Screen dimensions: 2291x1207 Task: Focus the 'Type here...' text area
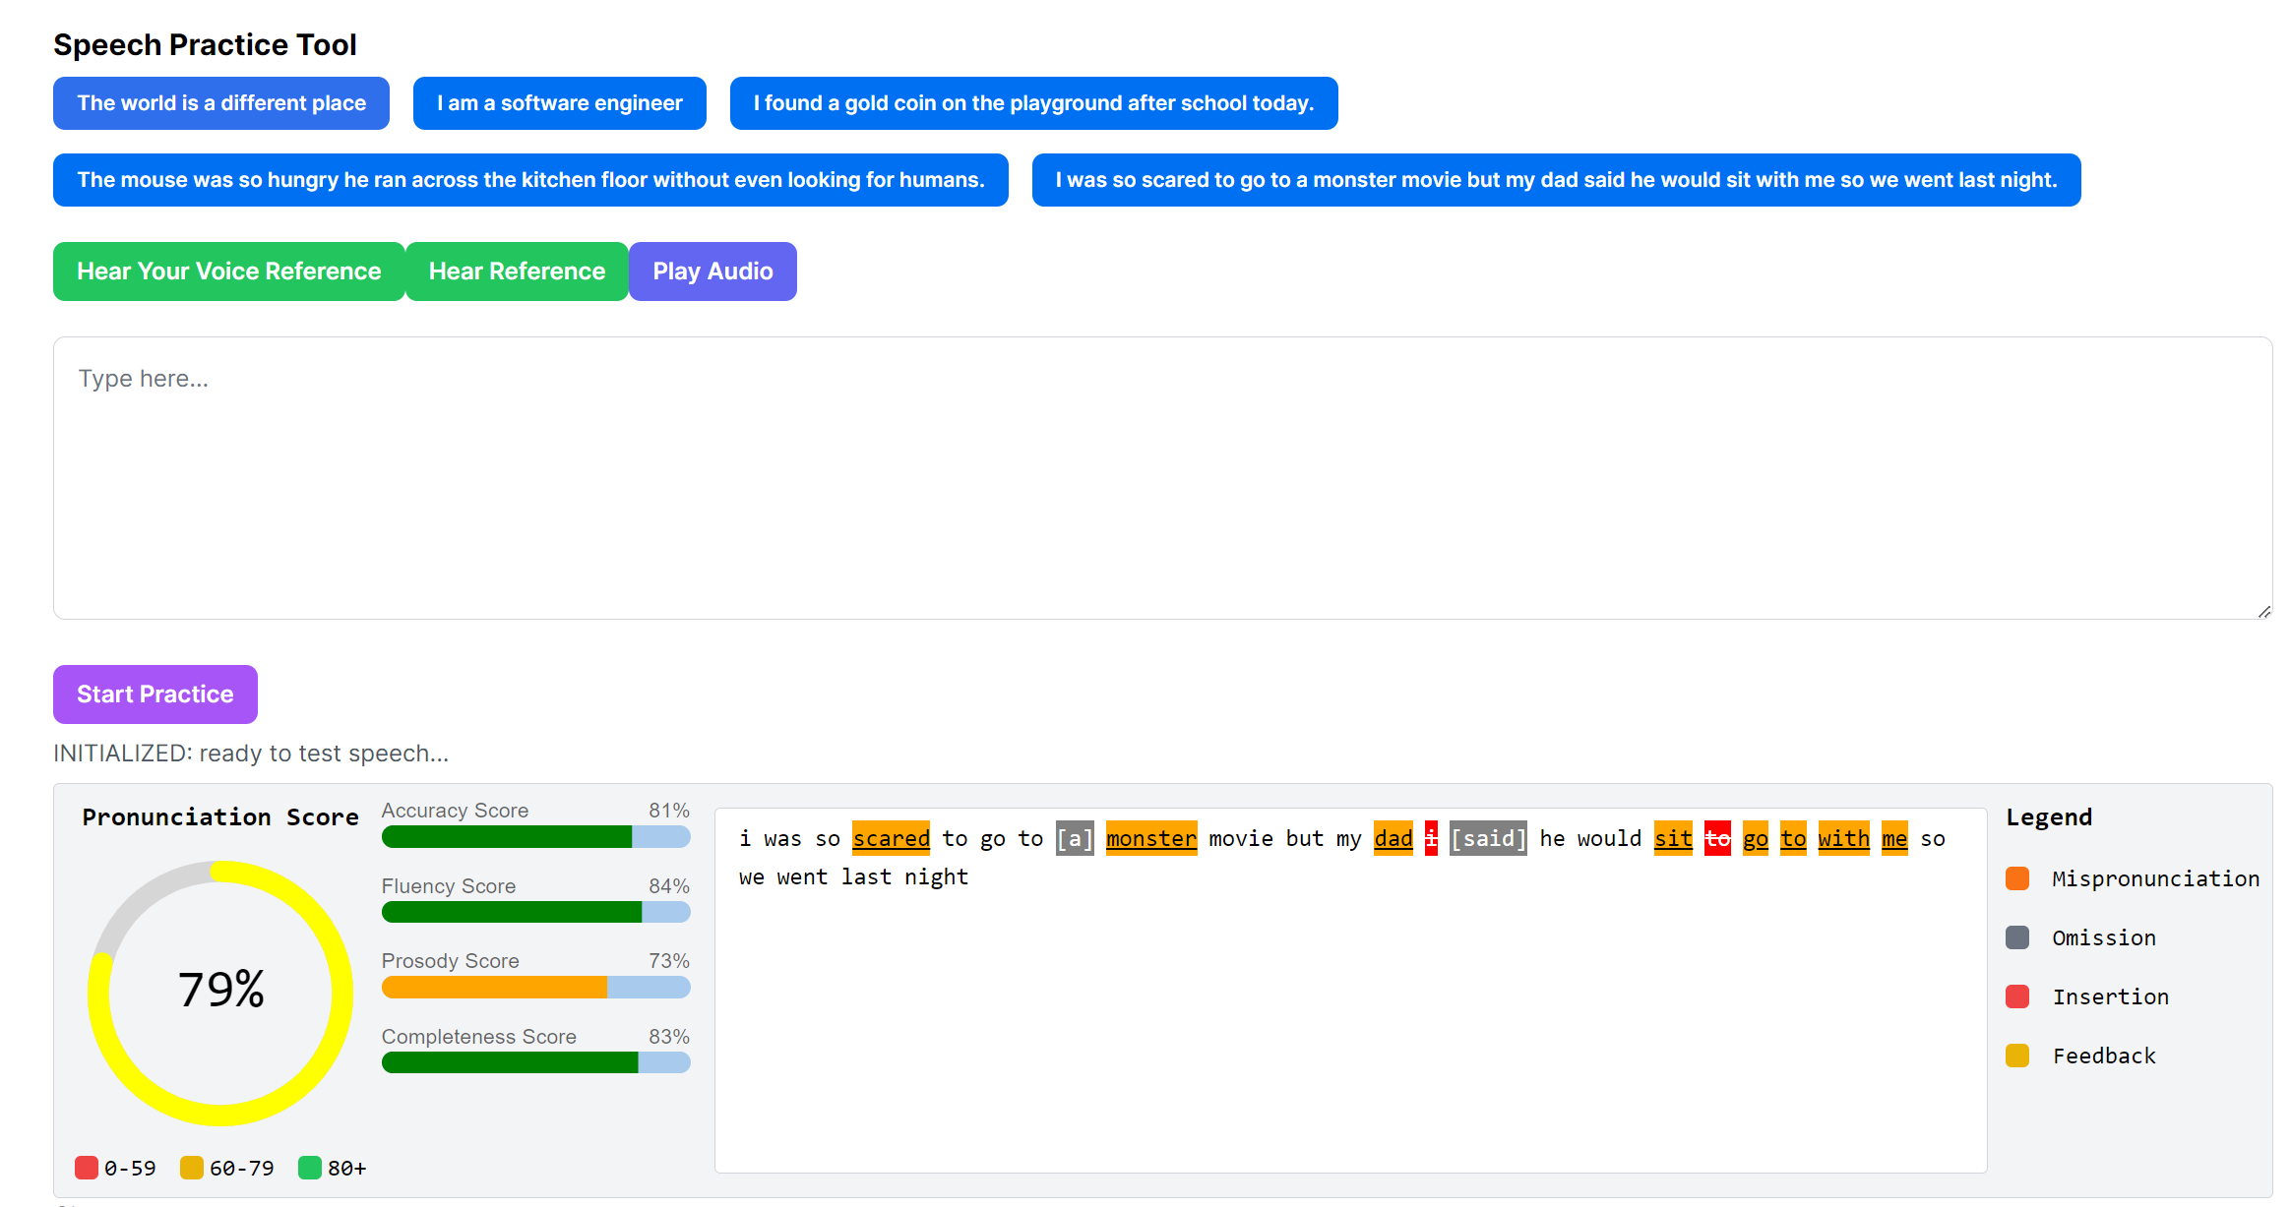(1161, 478)
